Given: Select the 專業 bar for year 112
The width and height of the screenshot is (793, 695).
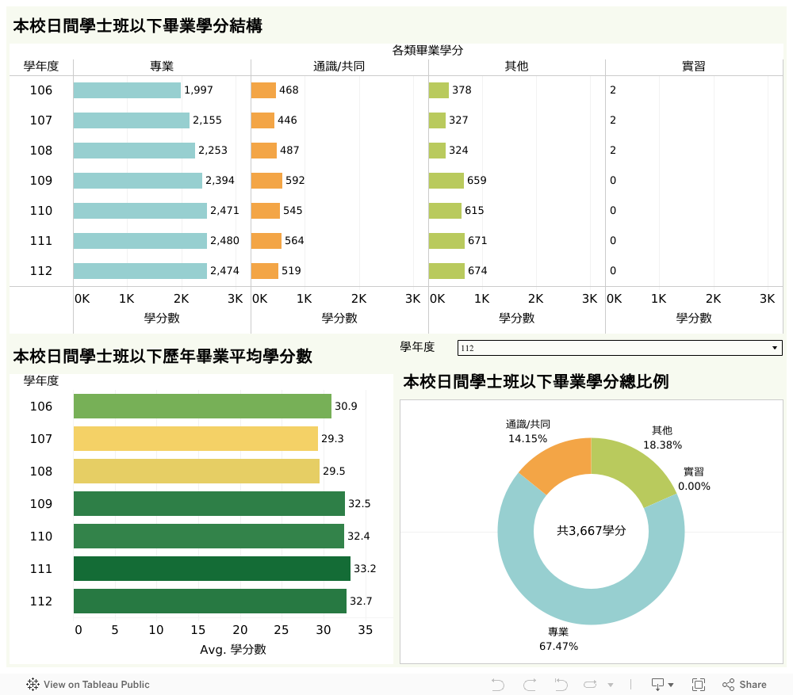Looking at the screenshot, I should point(140,271).
